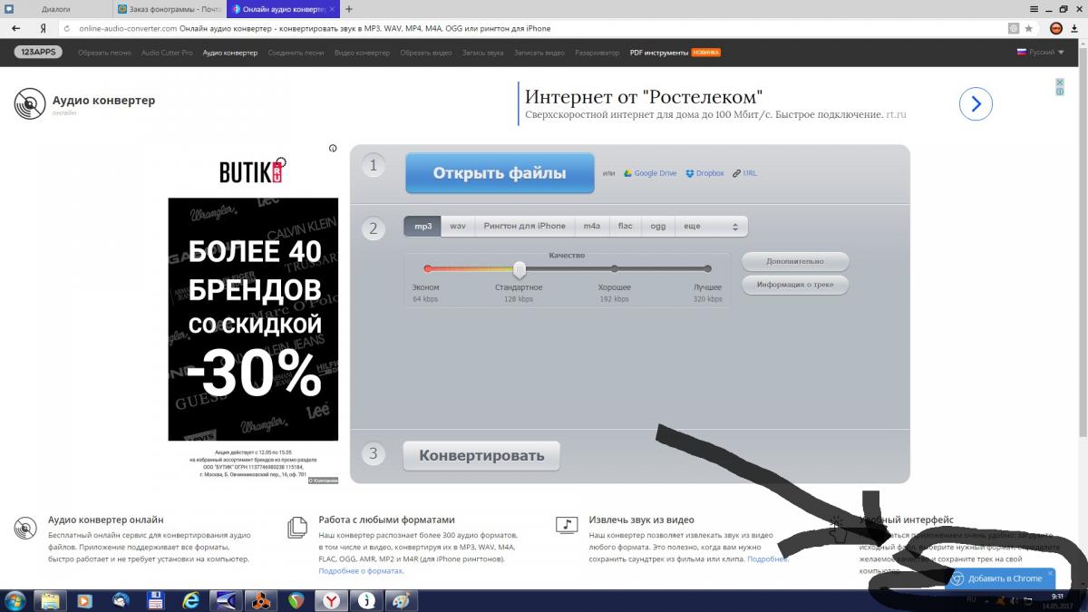Screen dimensions: 1088x612
Task: Click the Работа с любыми форматами icon
Action: tap(296, 528)
